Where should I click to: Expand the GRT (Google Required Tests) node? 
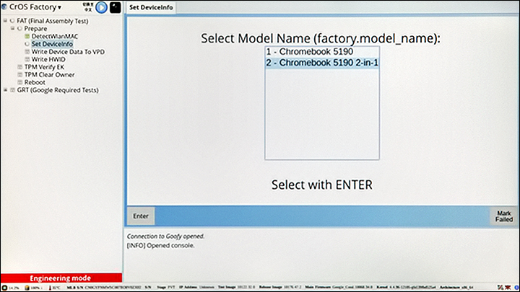click(x=4, y=90)
